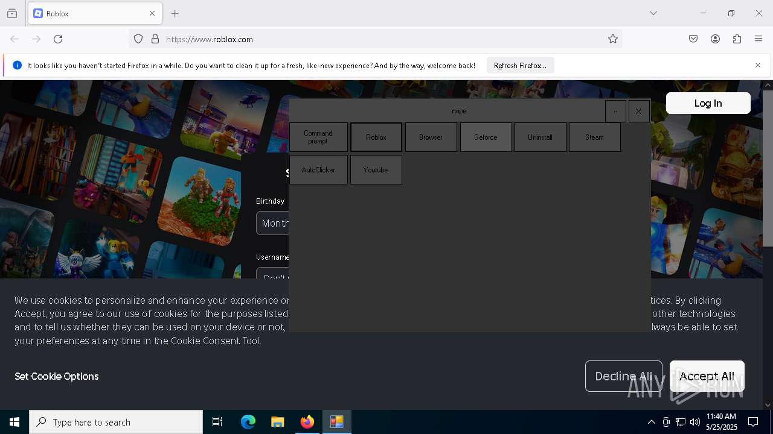Reload the Roblox page
Image resolution: width=773 pixels, height=434 pixels.
pos(58,39)
